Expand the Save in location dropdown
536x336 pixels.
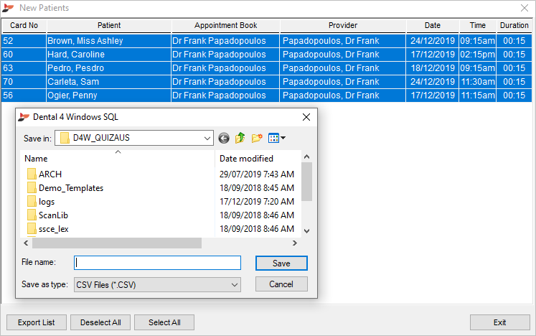207,138
